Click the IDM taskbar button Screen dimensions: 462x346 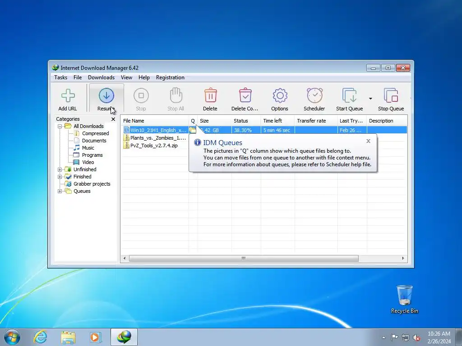point(124,337)
